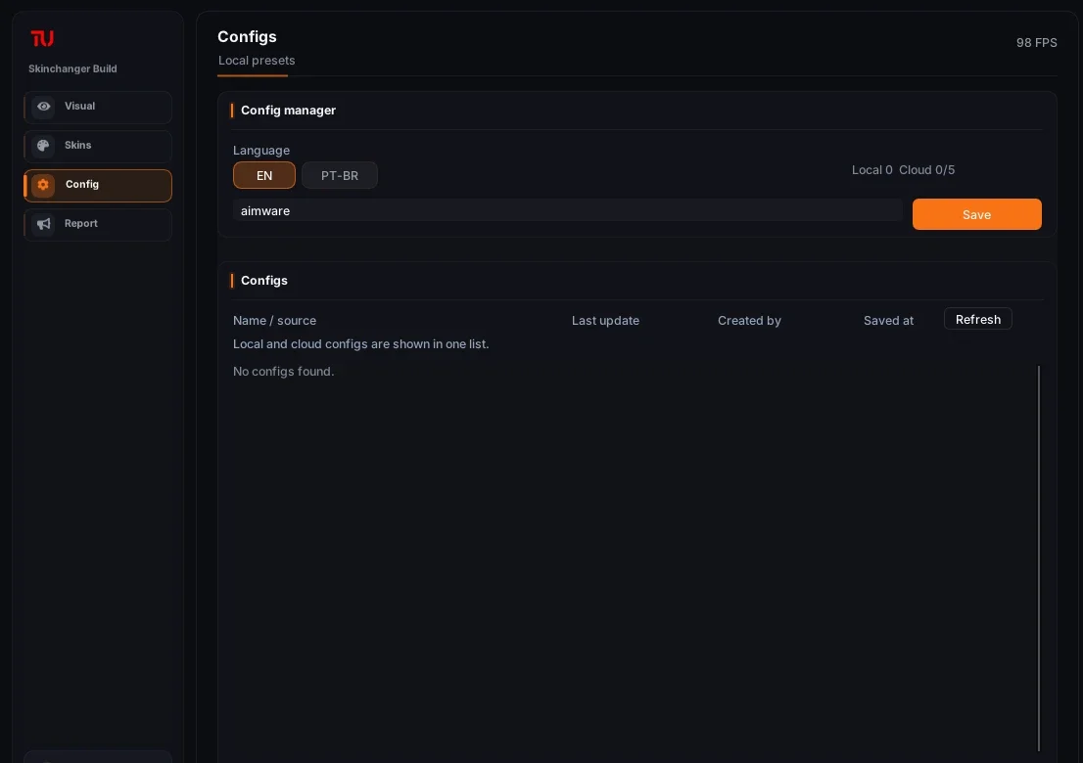Select the Config sidebar item
The height and width of the screenshot is (763, 1083).
point(97,186)
